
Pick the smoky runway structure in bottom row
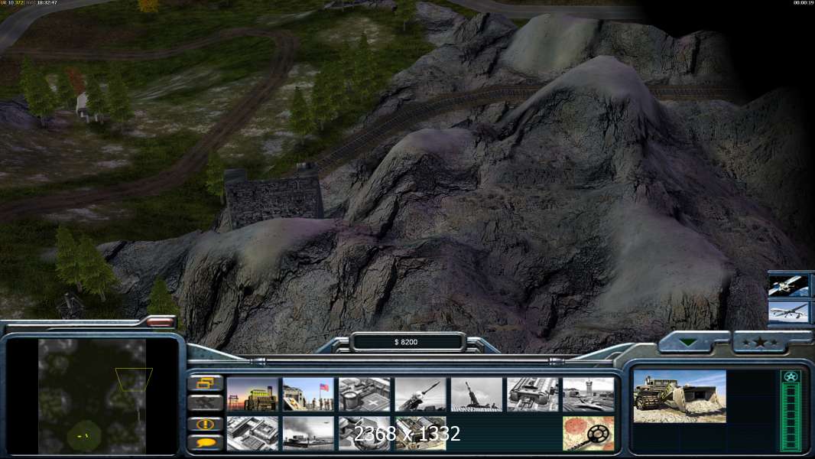tap(308, 433)
